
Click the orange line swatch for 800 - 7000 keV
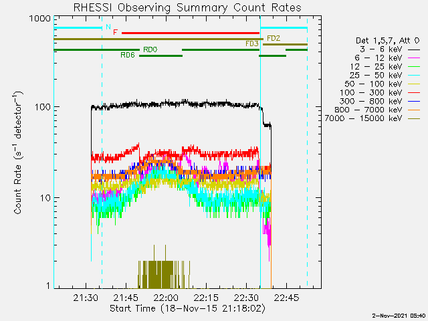(x=414, y=110)
